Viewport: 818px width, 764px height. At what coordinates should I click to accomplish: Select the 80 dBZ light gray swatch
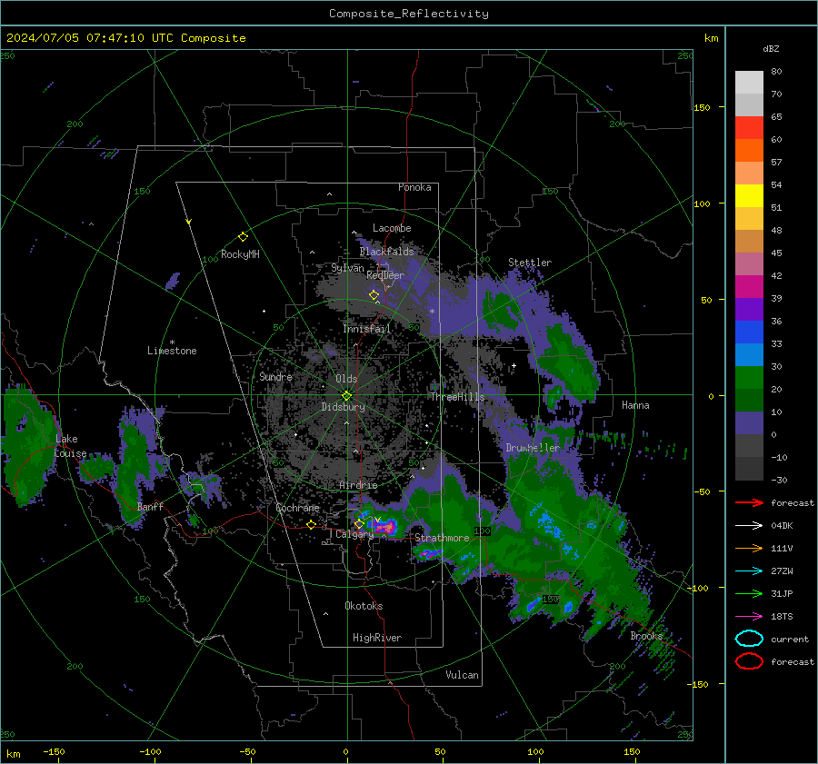[x=749, y=83]
